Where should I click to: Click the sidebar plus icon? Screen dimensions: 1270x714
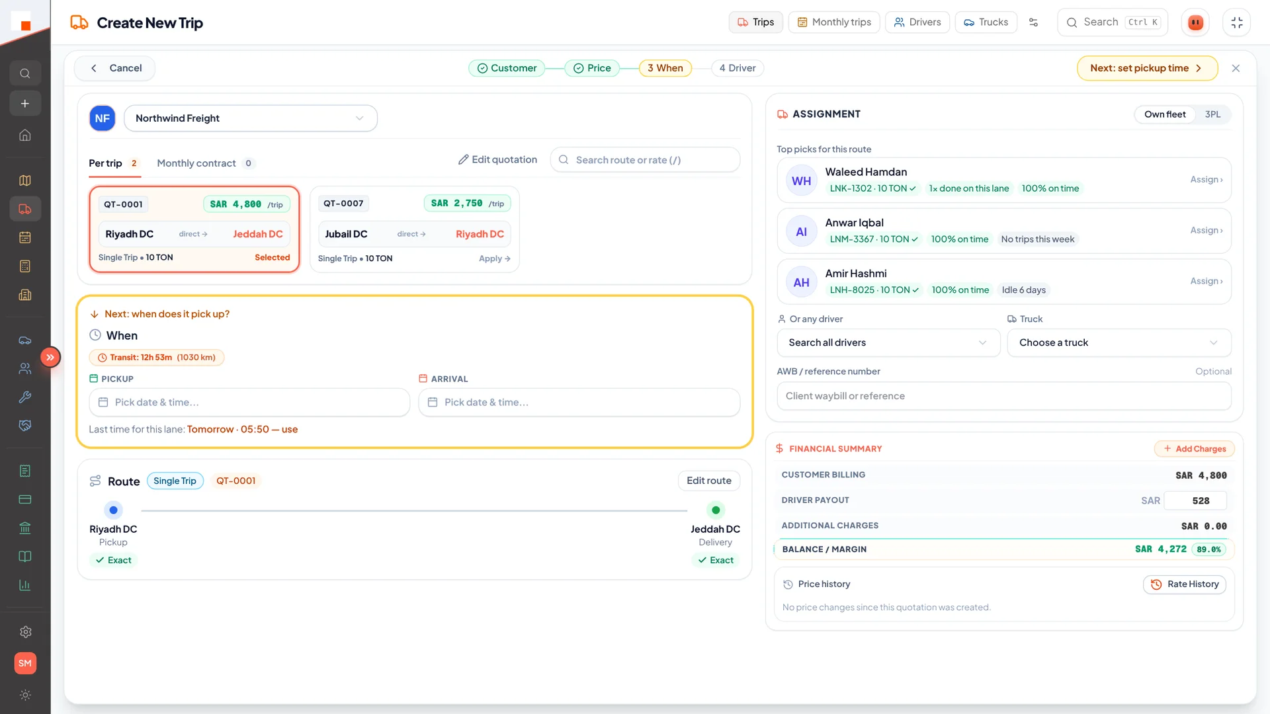[25, 104]
